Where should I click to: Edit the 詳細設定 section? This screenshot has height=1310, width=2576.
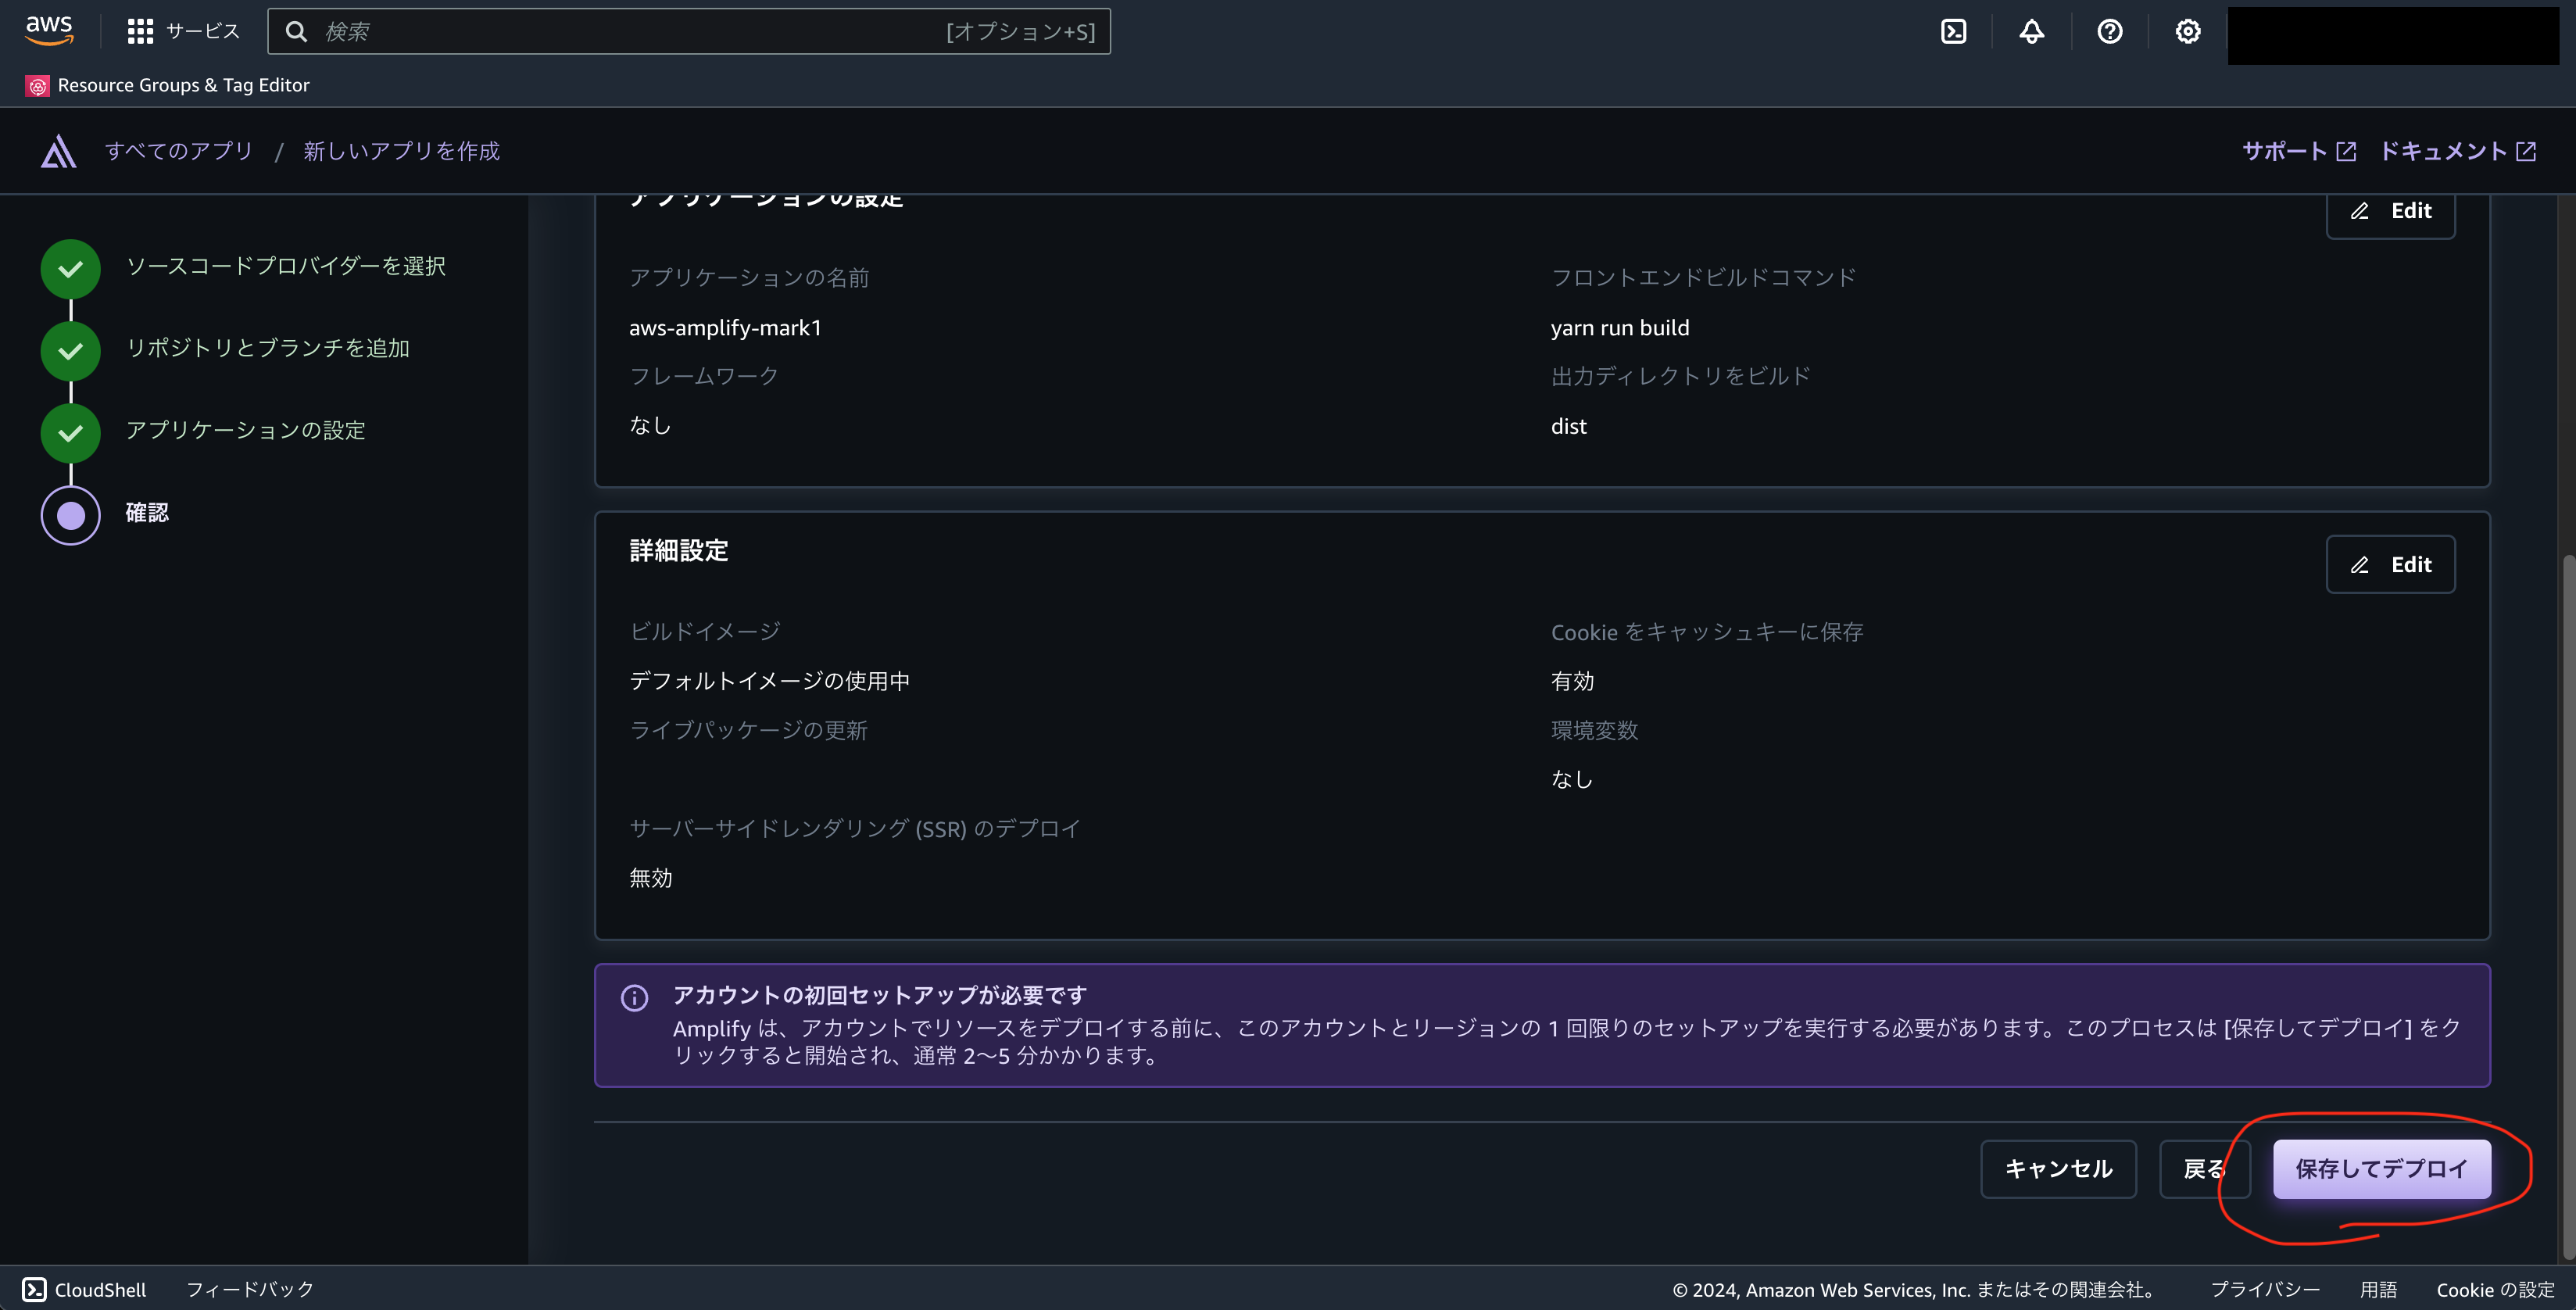click(2390, 564)
